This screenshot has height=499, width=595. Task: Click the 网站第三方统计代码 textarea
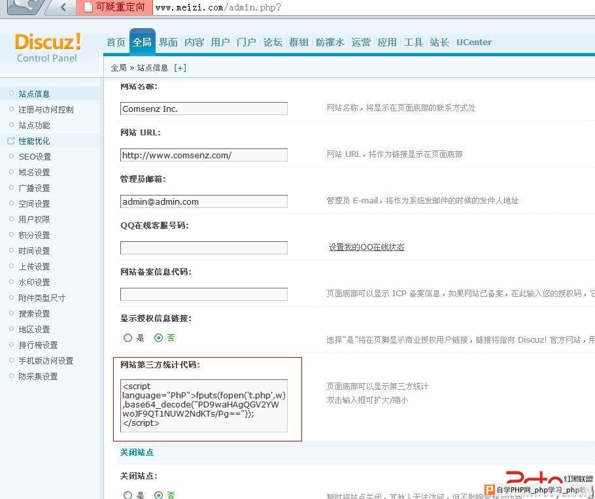204,405
